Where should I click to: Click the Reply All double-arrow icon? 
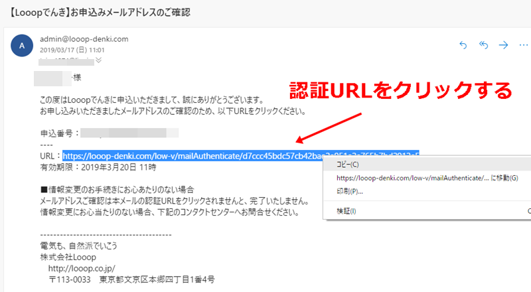point(484,45)
